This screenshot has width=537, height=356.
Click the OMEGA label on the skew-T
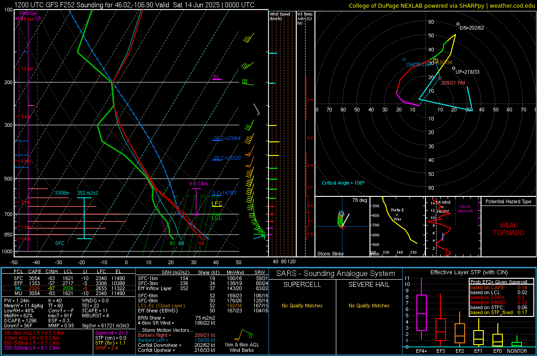[x=28, y=13]
